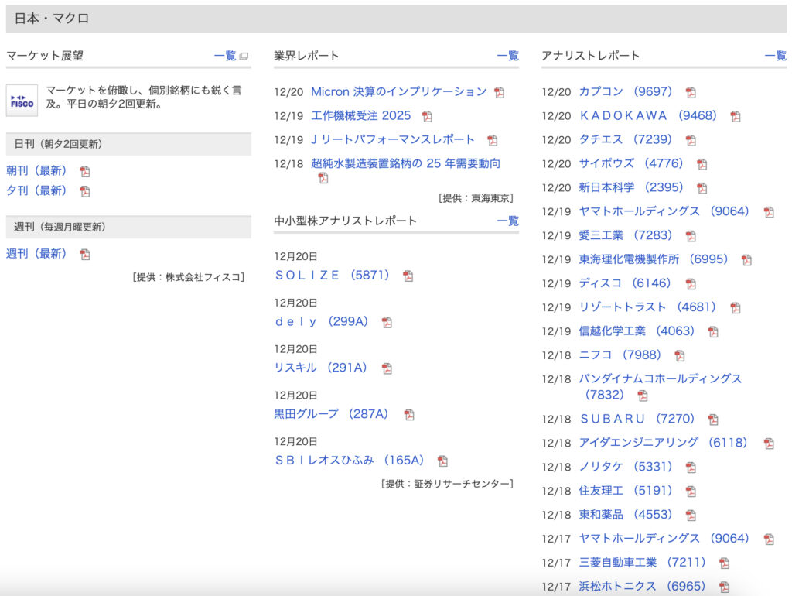Open the 夕刊（最新） link
This screenshot has height=596, width=792.
pos(36,190)
